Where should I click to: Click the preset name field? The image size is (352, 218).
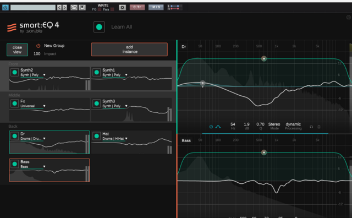pos(33,7)
